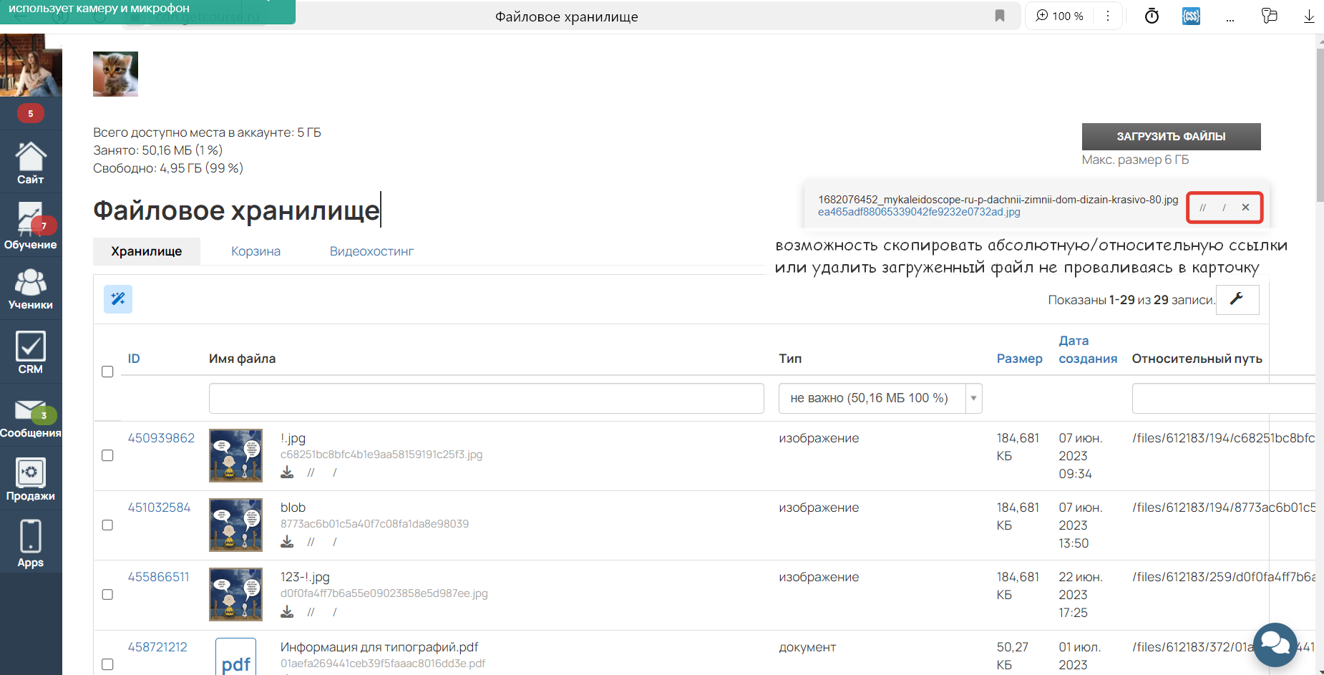Screen dimensions: 1324x675
Task: Open the Сайт section in sidebar
Action: (x=30, y=163)
